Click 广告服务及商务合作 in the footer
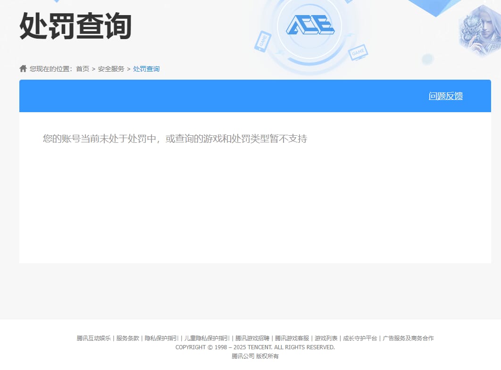The width and height of the screenshot is (501, 370). click(x=408, y=338)
